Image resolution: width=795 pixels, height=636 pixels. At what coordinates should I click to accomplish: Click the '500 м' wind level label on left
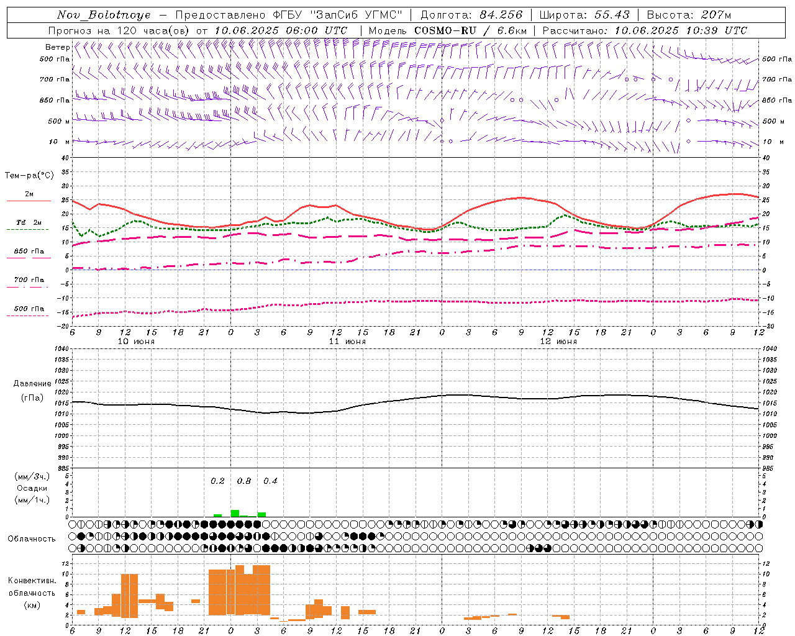coord(59,121)
